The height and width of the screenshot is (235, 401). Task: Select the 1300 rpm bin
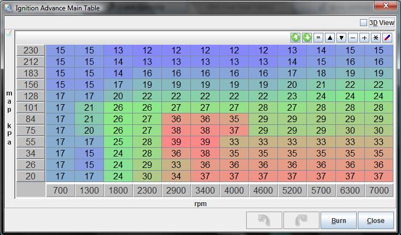coord(89,190)
